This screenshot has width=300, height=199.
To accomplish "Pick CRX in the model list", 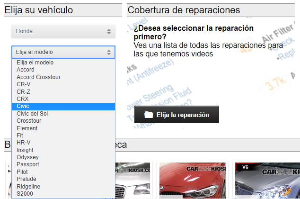I will 63,99.
